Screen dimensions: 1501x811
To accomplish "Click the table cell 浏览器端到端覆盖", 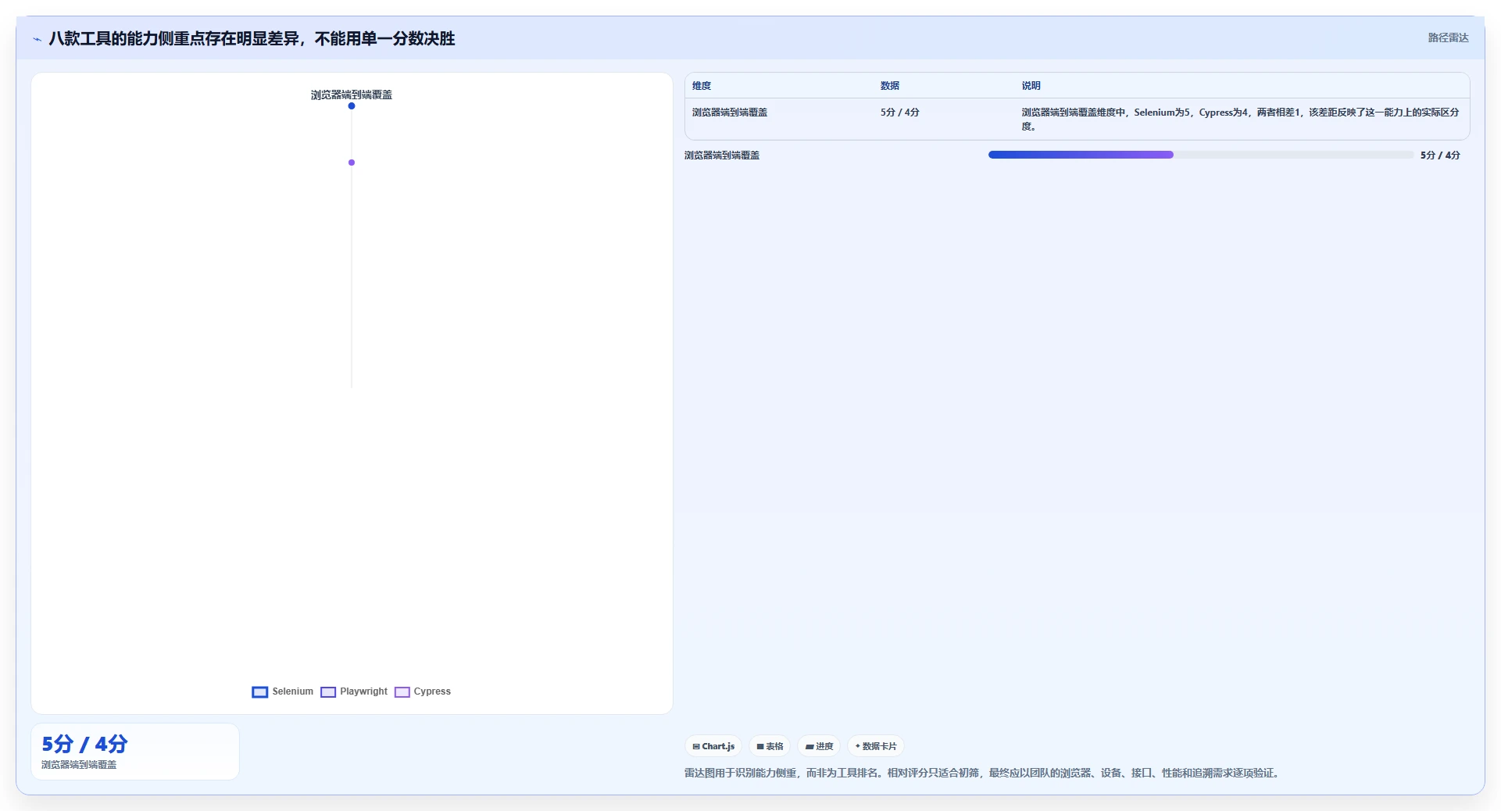I will pos(730,113).
